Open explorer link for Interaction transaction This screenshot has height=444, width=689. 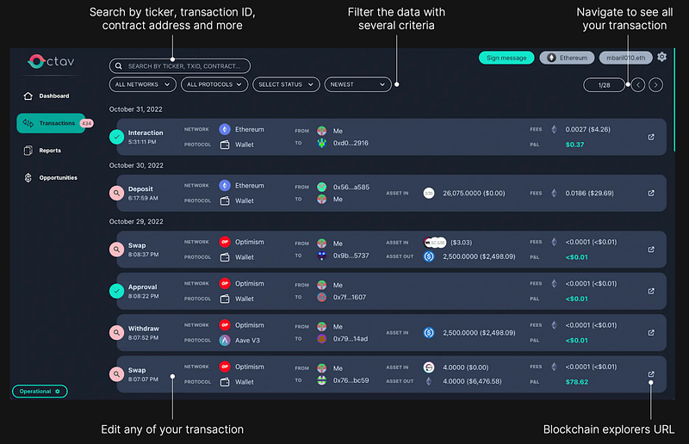[x=651, y=136]
